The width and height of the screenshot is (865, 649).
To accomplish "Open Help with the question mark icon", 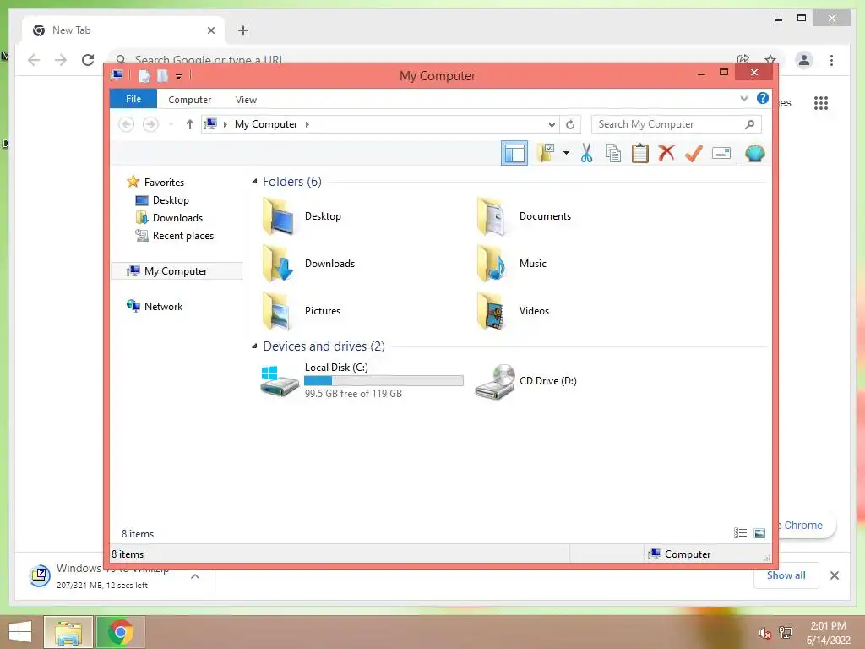I will click(x=763, y=98).
